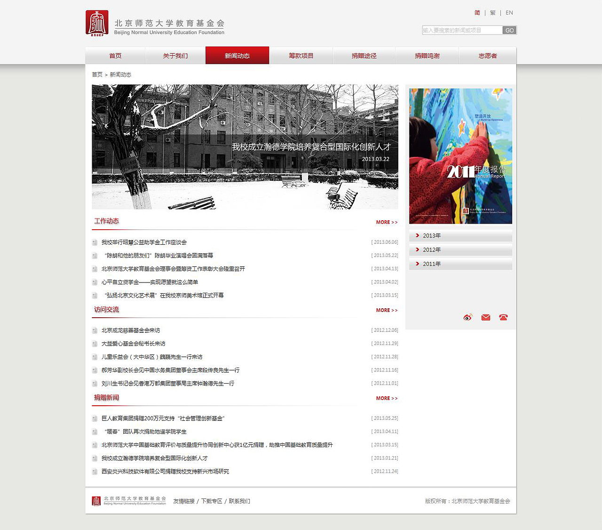Switch language to 简 simplified Chinese

477,13
